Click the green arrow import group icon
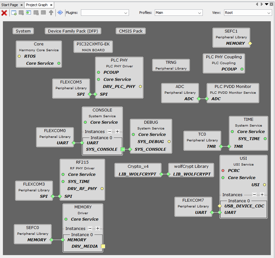This screenshot has width=275, height=258. pyautogui.click(x=29, y=13)
